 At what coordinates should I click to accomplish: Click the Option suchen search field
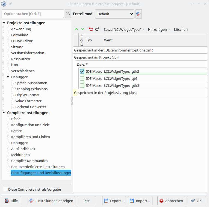tap(33, 14)
